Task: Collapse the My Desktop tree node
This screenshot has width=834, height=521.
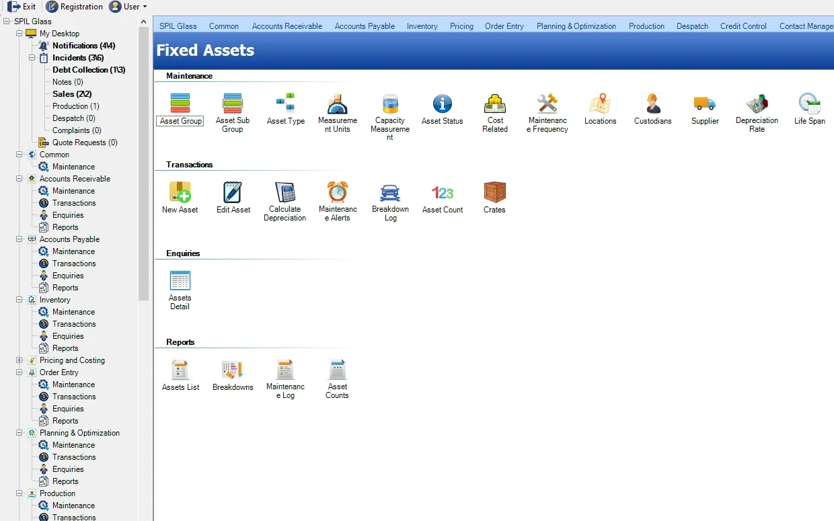Action: click(x=20, y=34)
